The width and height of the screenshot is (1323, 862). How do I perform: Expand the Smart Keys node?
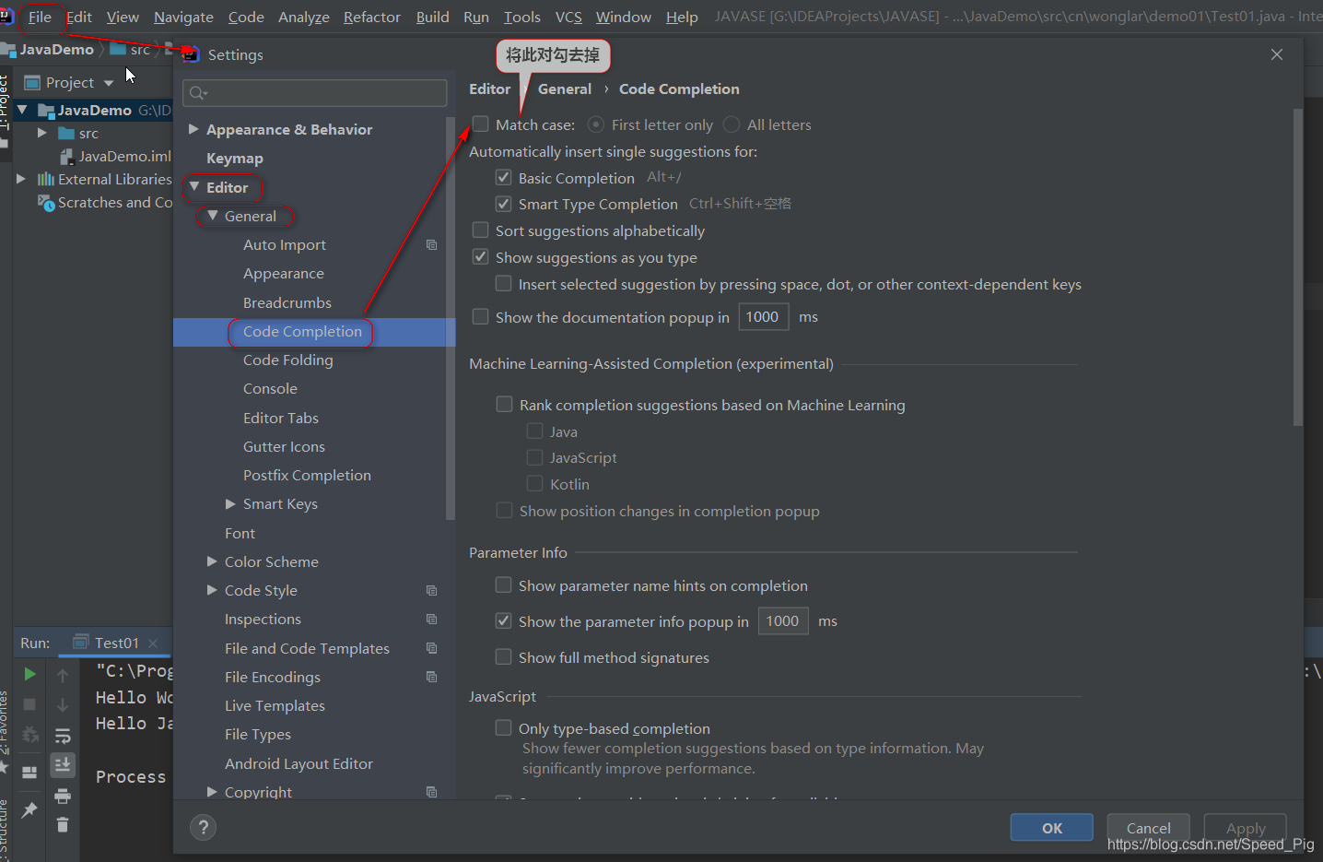pyautogui.click(x=230, y=503)
